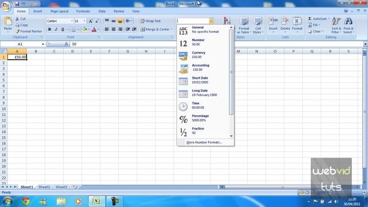Open Font name dropdown showing Calibri
The image size is (368, 207).
click(72, 21)
